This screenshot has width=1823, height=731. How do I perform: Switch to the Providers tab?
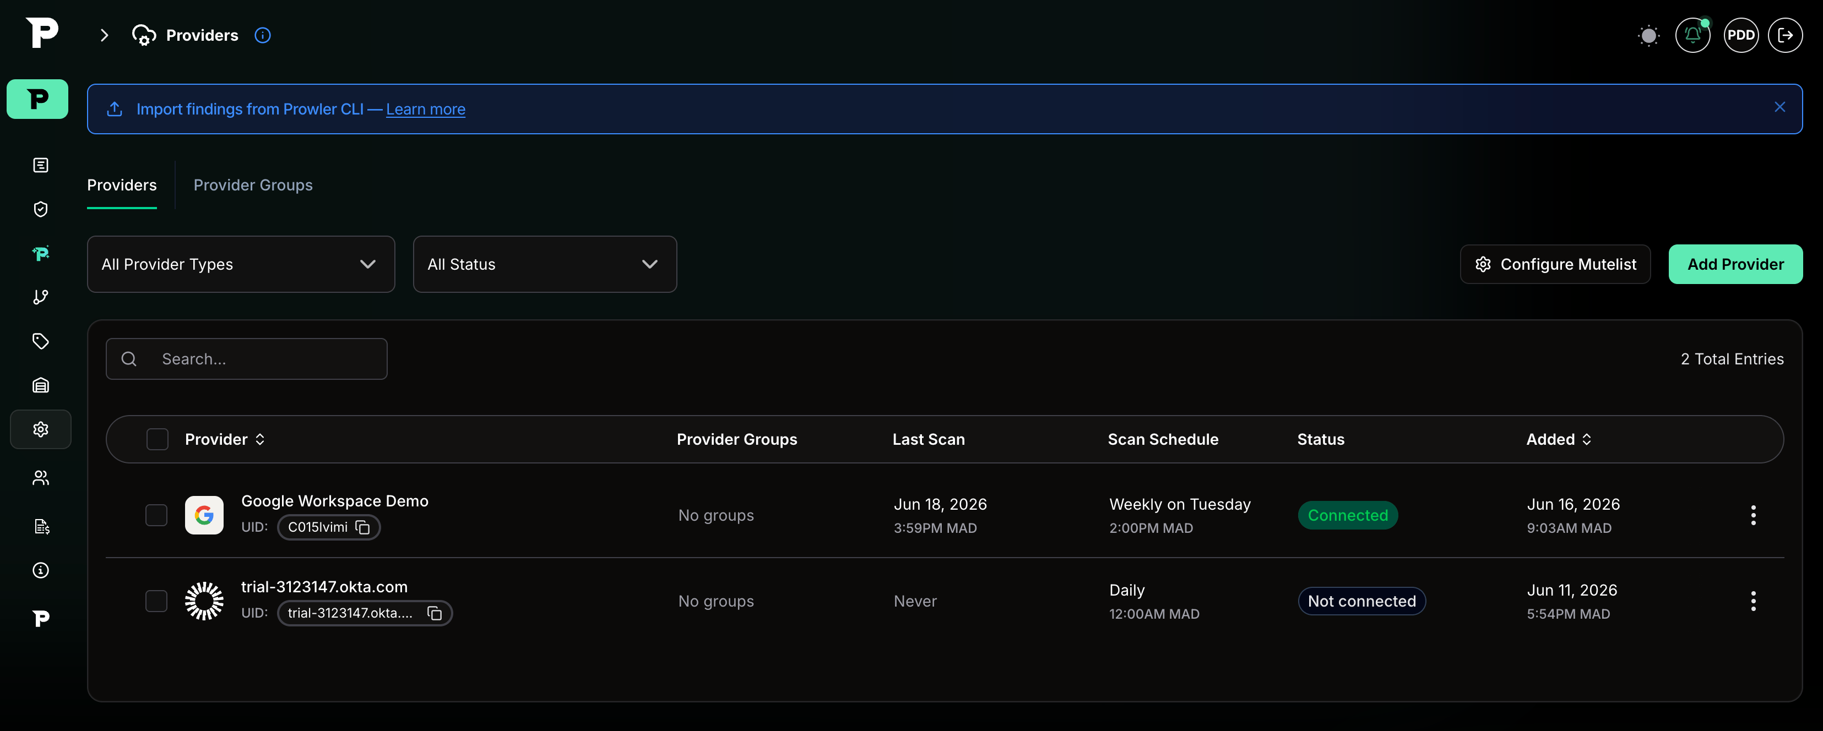[122, 185]
